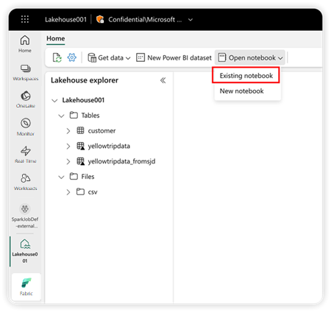Collapse the Lakehouse explorer pane

tap(163, 80)
